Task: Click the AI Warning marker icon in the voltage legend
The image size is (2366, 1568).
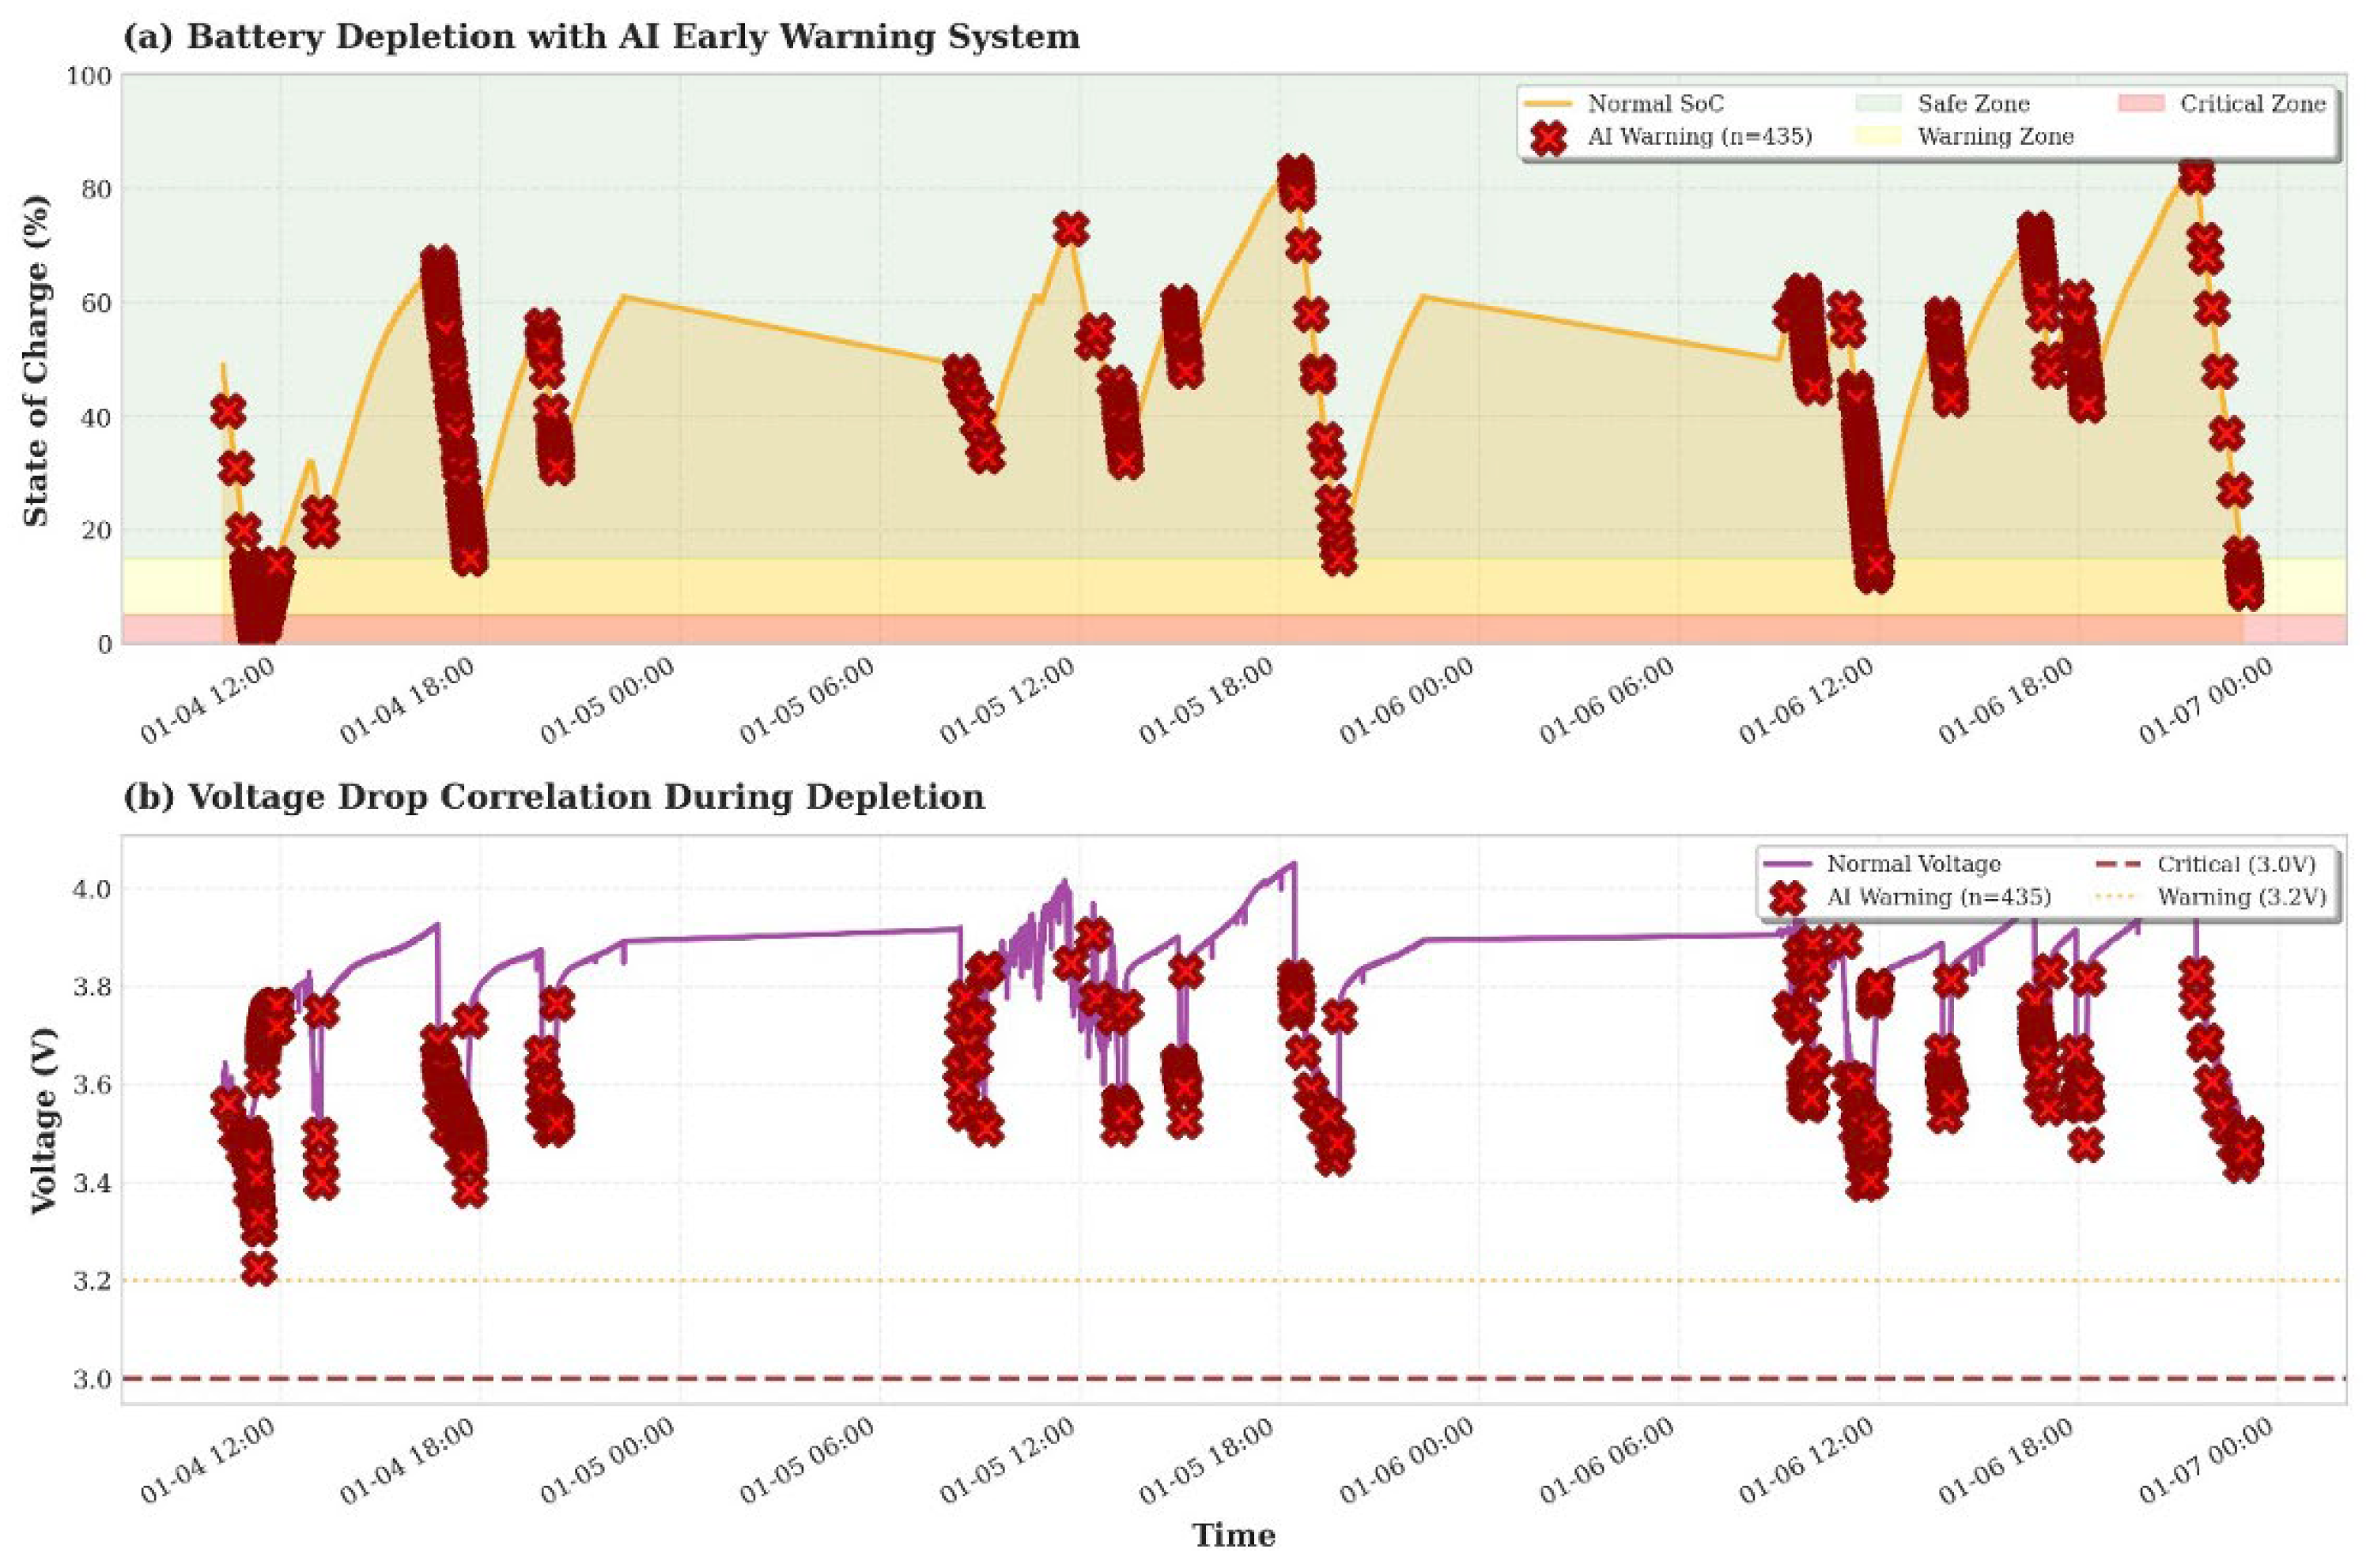Action: (1788, 897)
